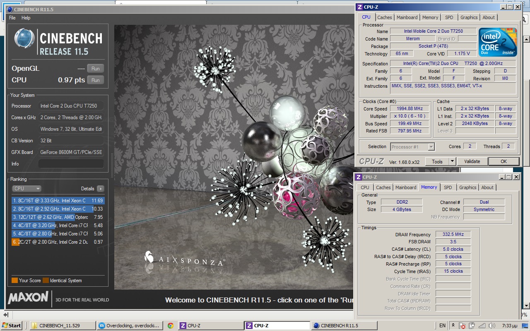Click the Details label in the Ranking panel
The image size is (530, 331).
[88, 189]
